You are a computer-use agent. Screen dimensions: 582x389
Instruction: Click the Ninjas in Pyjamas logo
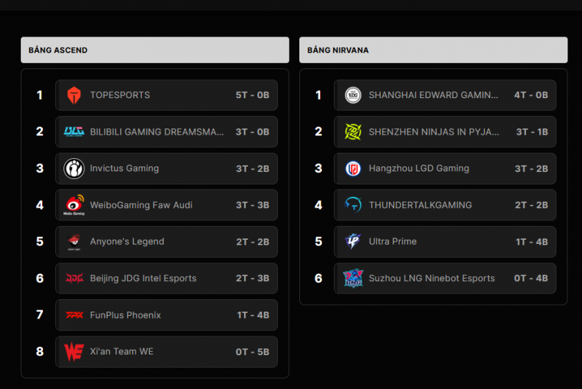coord(353,132)
